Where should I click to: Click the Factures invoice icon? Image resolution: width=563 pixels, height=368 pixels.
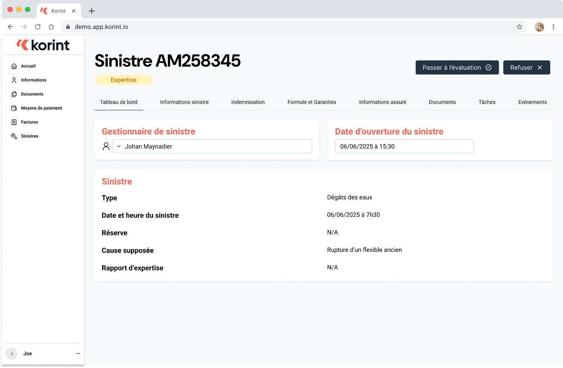14,122
